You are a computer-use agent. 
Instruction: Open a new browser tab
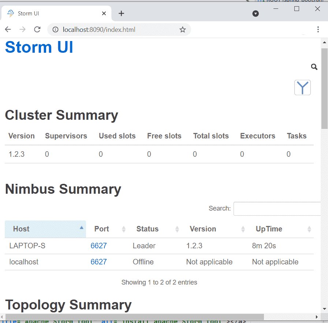tap(121, 14)
